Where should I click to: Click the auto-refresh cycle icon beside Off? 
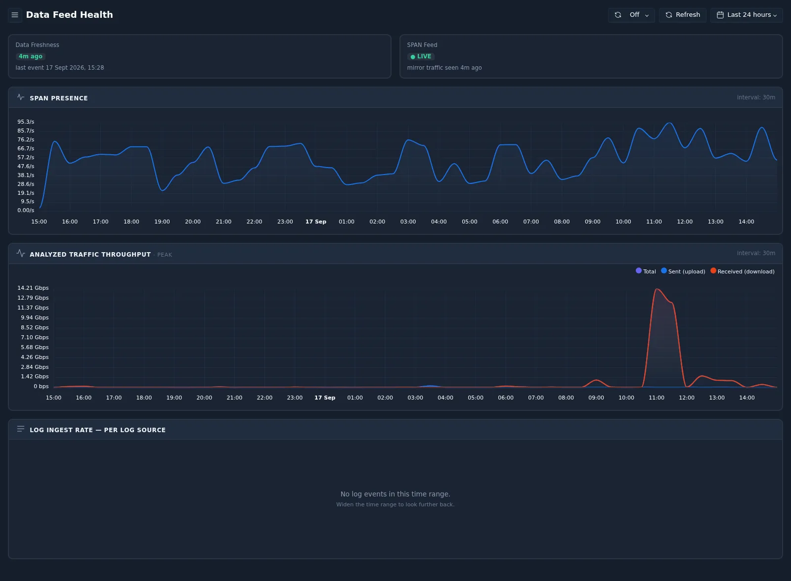[618, 15]
